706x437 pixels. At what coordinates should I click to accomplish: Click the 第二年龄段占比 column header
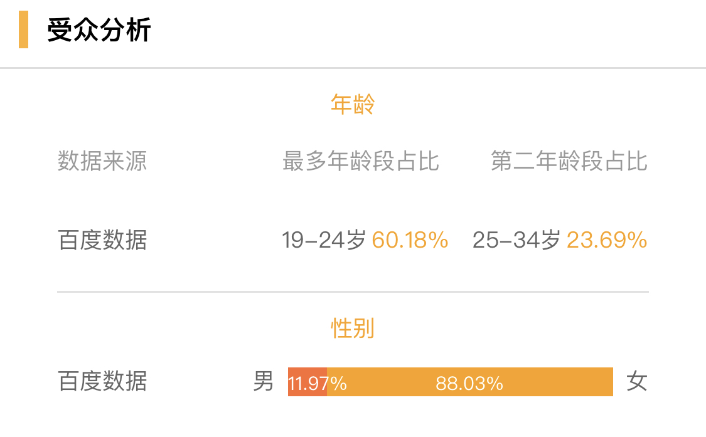[x=569, y=161]
